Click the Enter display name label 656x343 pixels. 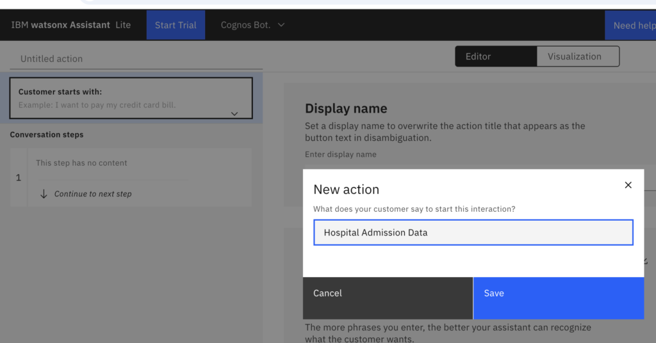[x=341, y=155]
